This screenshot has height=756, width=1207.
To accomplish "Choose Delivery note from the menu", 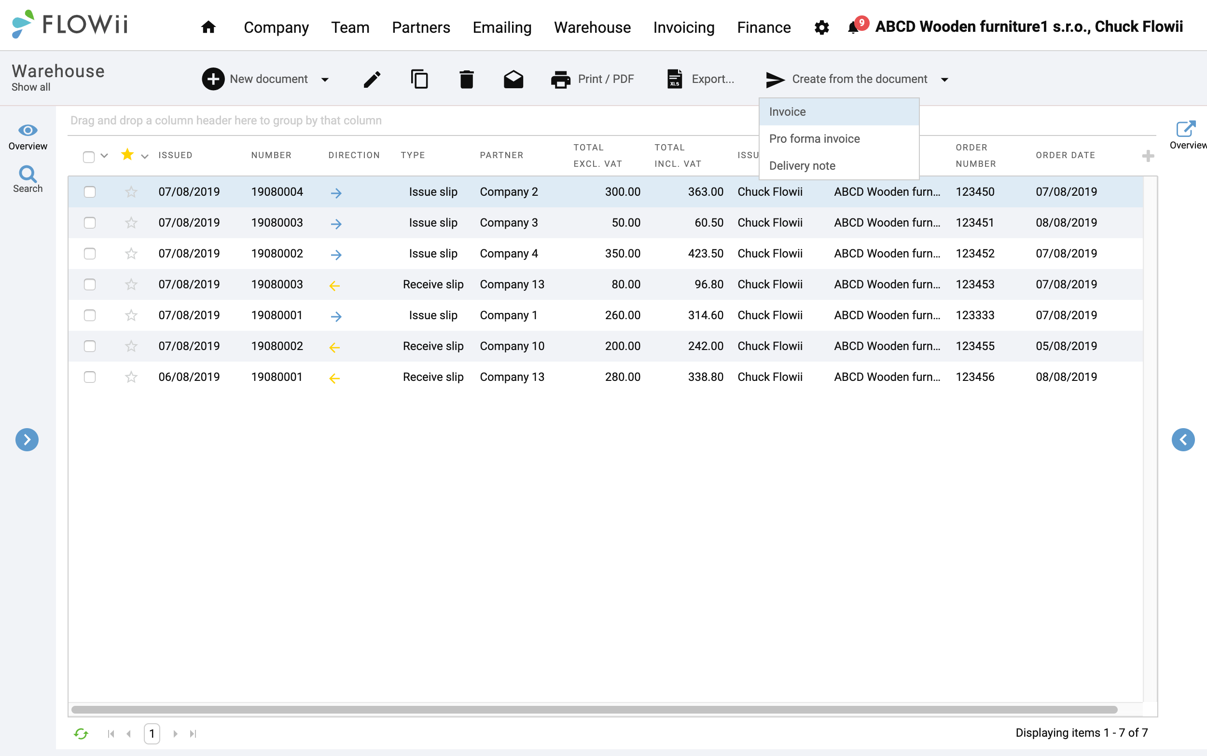I will (x=839, y=165).
